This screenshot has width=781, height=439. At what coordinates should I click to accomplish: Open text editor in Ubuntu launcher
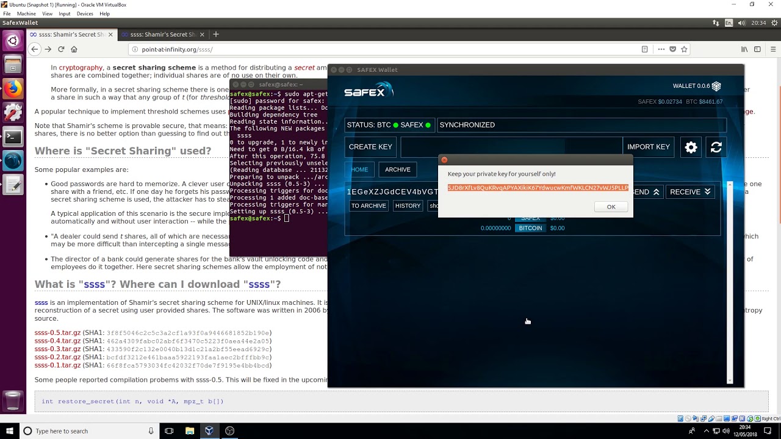13,185
